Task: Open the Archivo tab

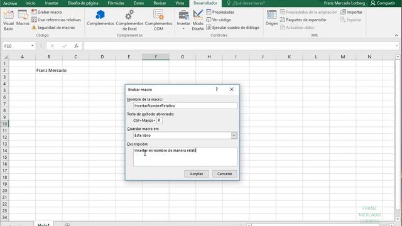Action: point(10,3)
